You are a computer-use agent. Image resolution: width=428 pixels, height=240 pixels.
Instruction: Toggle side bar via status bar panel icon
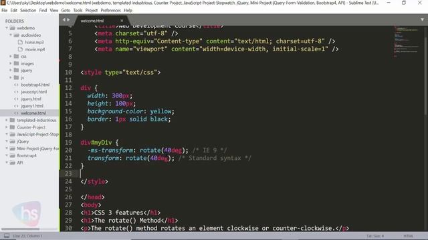tap(7, 235)
